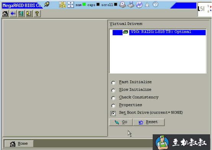Viewport: 212px width, 150px height.
Task: Click the floppy disk drive icon
Action: [x=131, y=5]
